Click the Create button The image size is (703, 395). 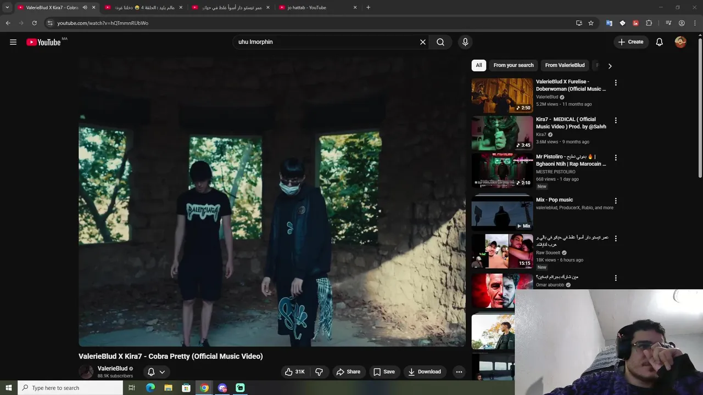click(x=631, y=42)
